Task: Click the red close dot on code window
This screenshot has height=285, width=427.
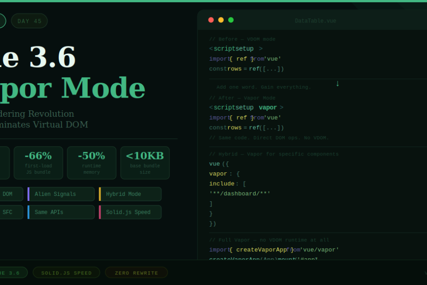Action: coord(211,20)
